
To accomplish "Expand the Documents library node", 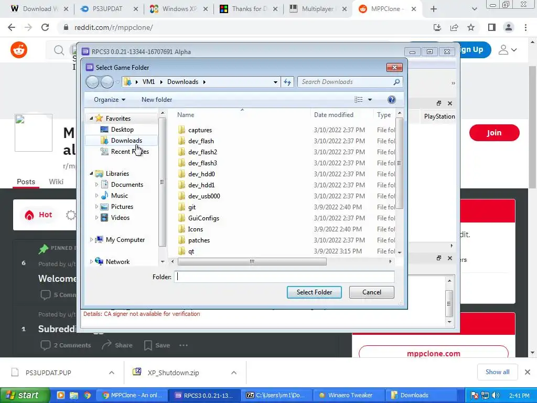I will point(96,184).
